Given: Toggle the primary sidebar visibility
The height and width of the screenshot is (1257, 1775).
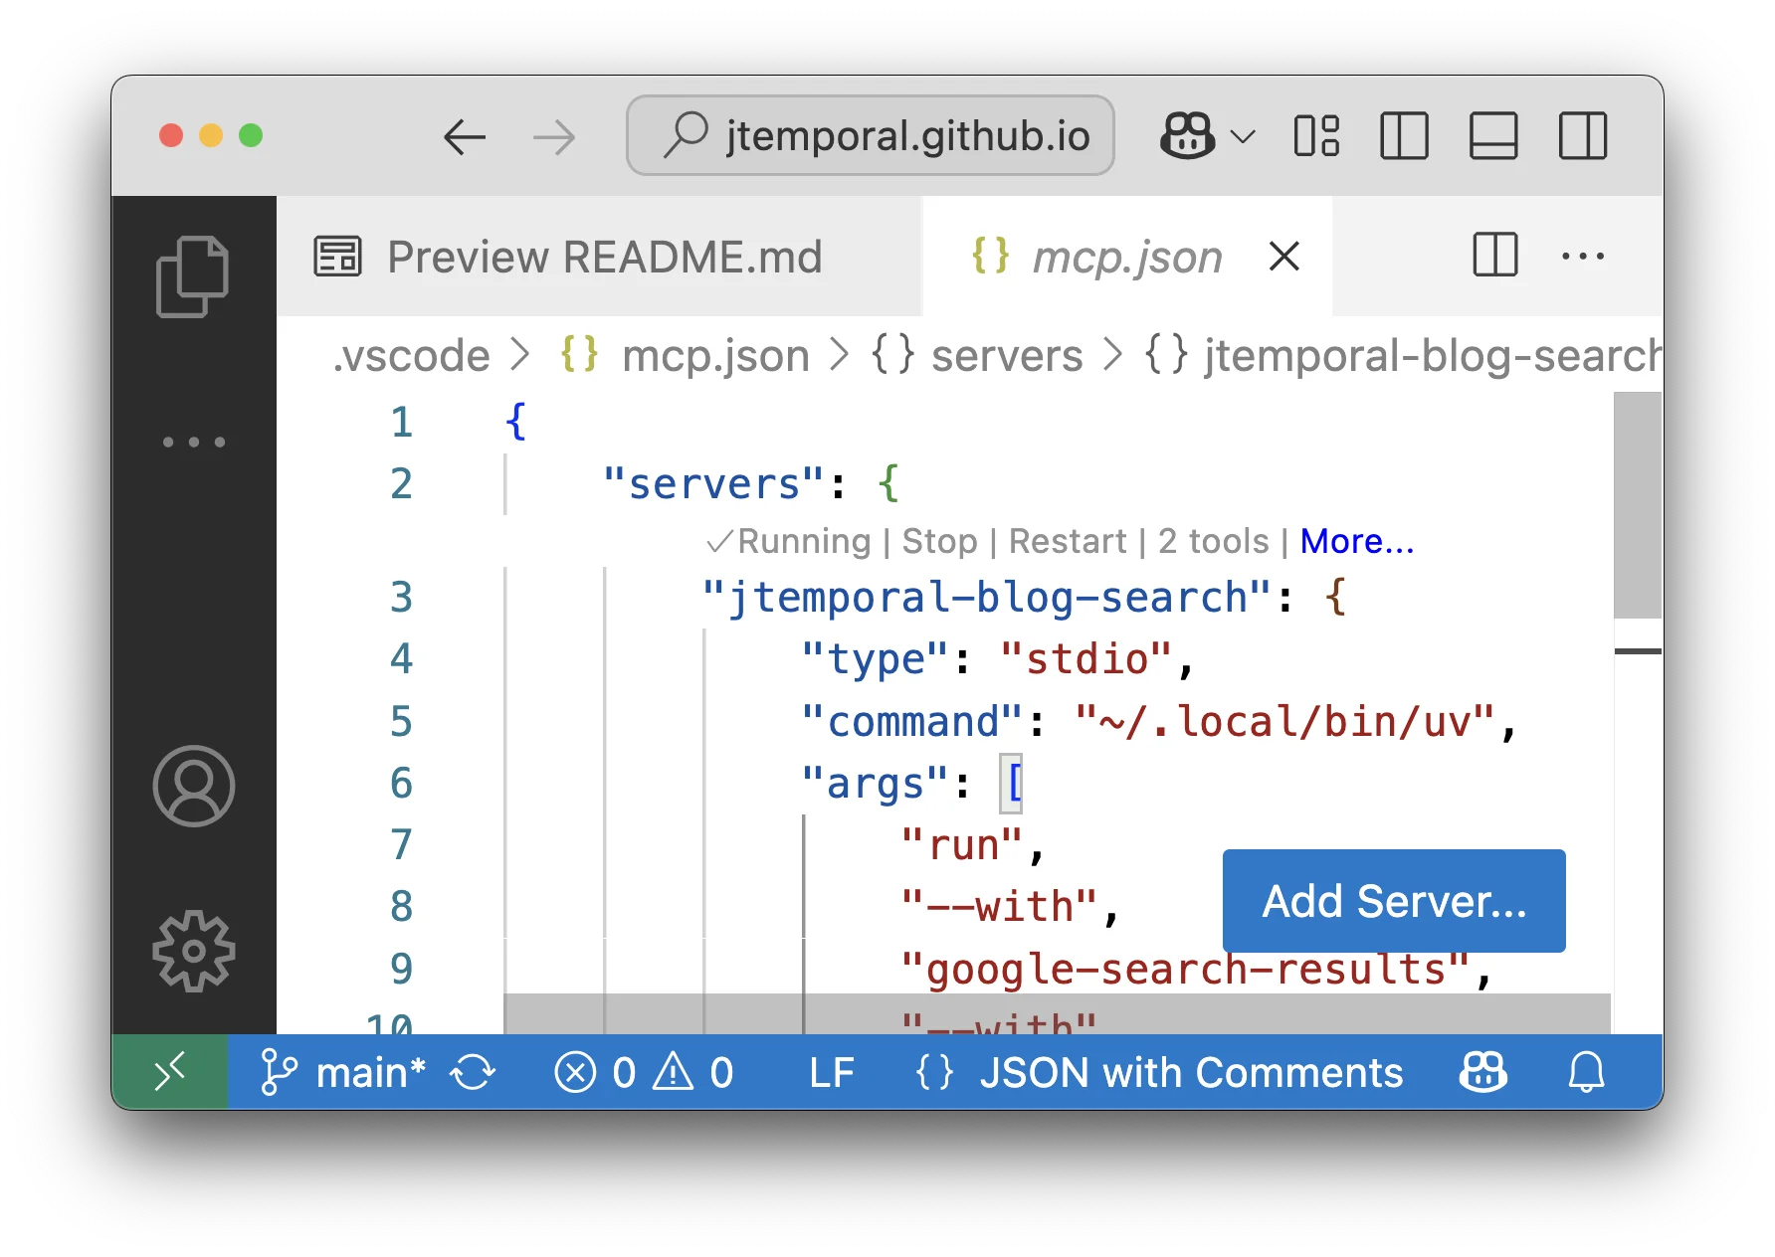Looking at the screenshot, I should [1403, 137].
